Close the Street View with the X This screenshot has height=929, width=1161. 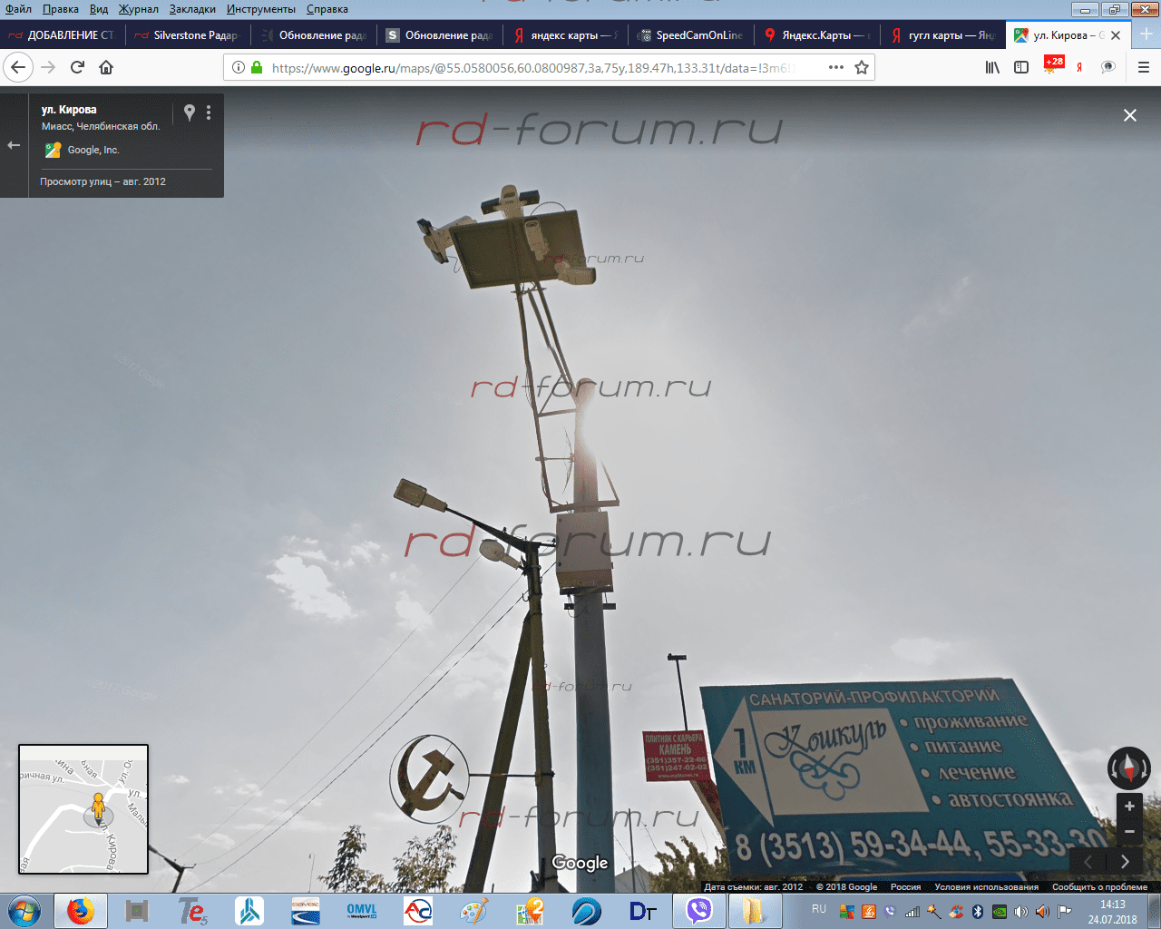point(1130,115)
